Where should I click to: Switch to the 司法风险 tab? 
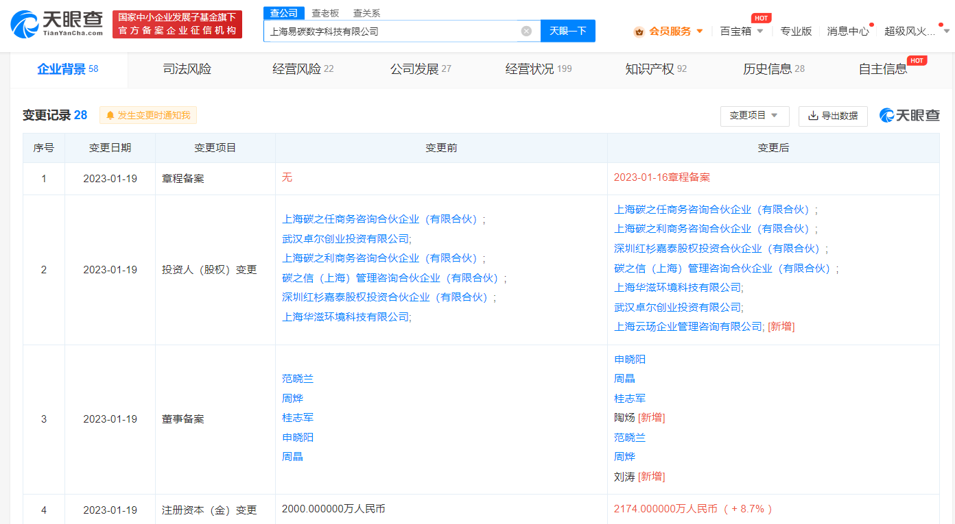(x=187, y=69)
